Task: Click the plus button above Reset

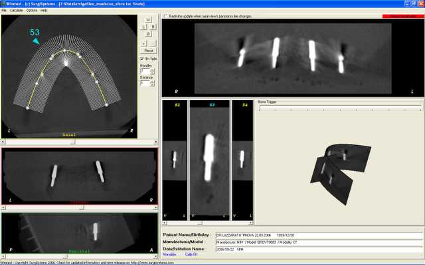Action: (x=143, y=43)
